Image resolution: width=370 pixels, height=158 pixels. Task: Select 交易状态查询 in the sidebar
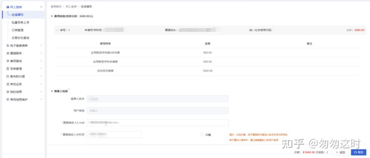[20, 38]
